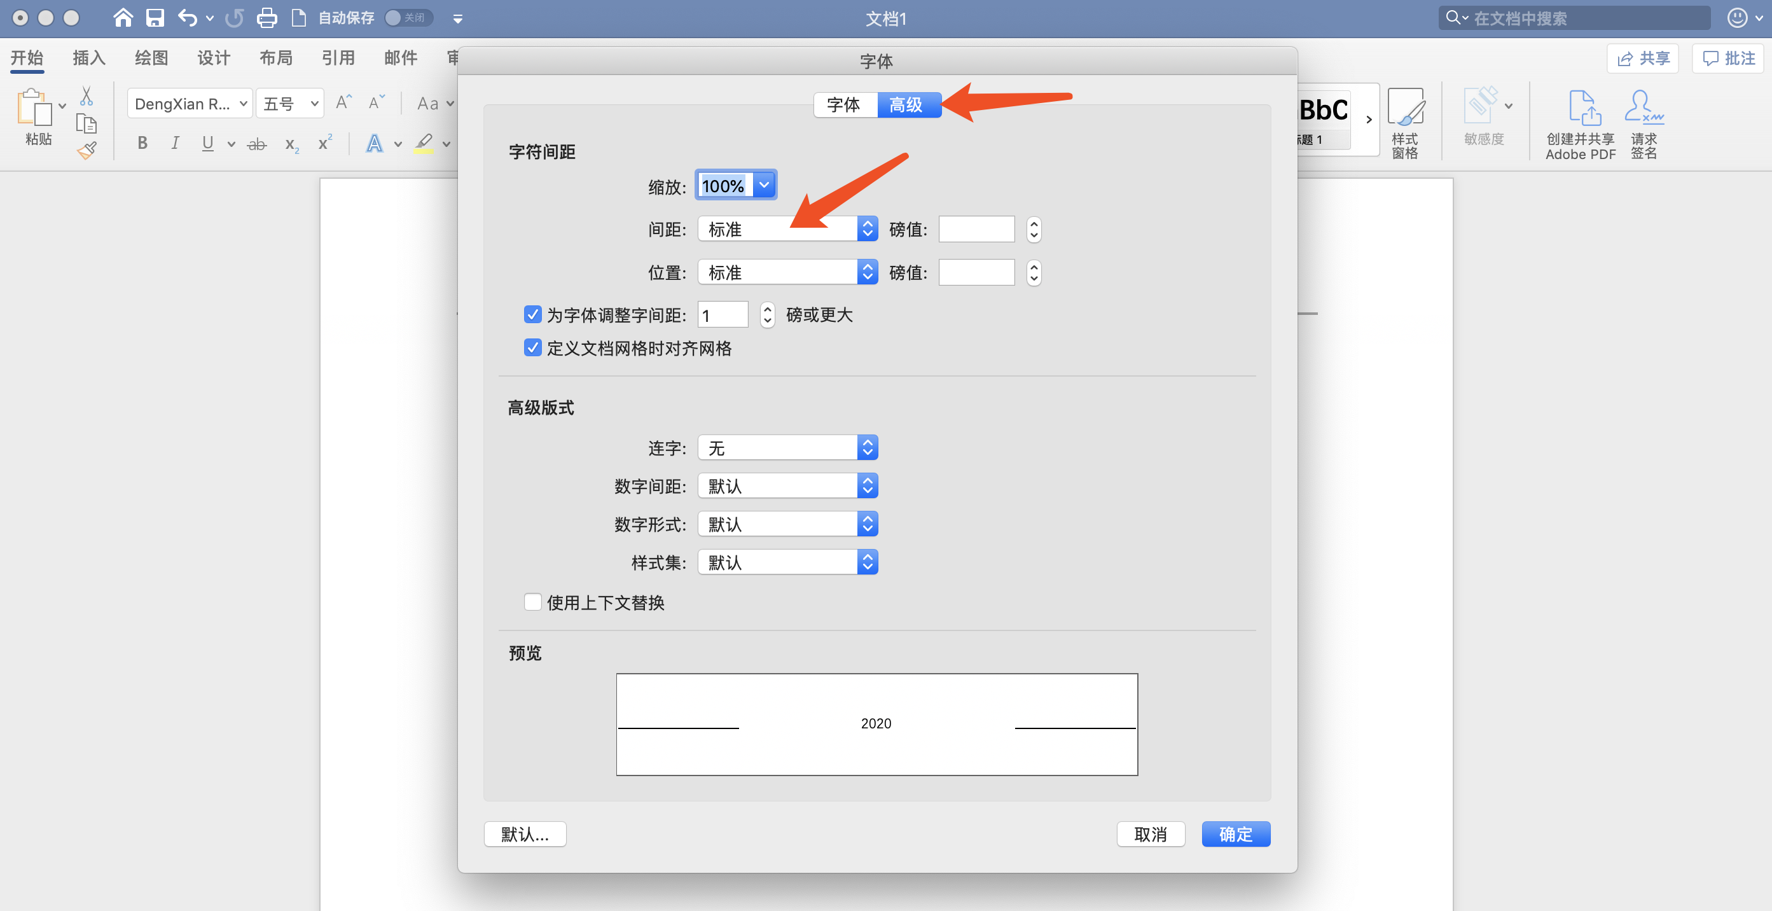Click the Print icon
Image resolution: width=1772 pixels, height=911 pixels.
click(x=266, y=18)
